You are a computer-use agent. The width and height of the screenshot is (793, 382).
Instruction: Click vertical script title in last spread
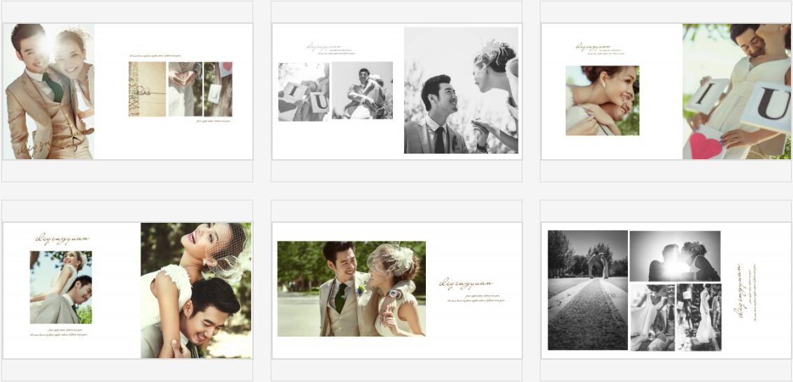(x=740, y=291)
